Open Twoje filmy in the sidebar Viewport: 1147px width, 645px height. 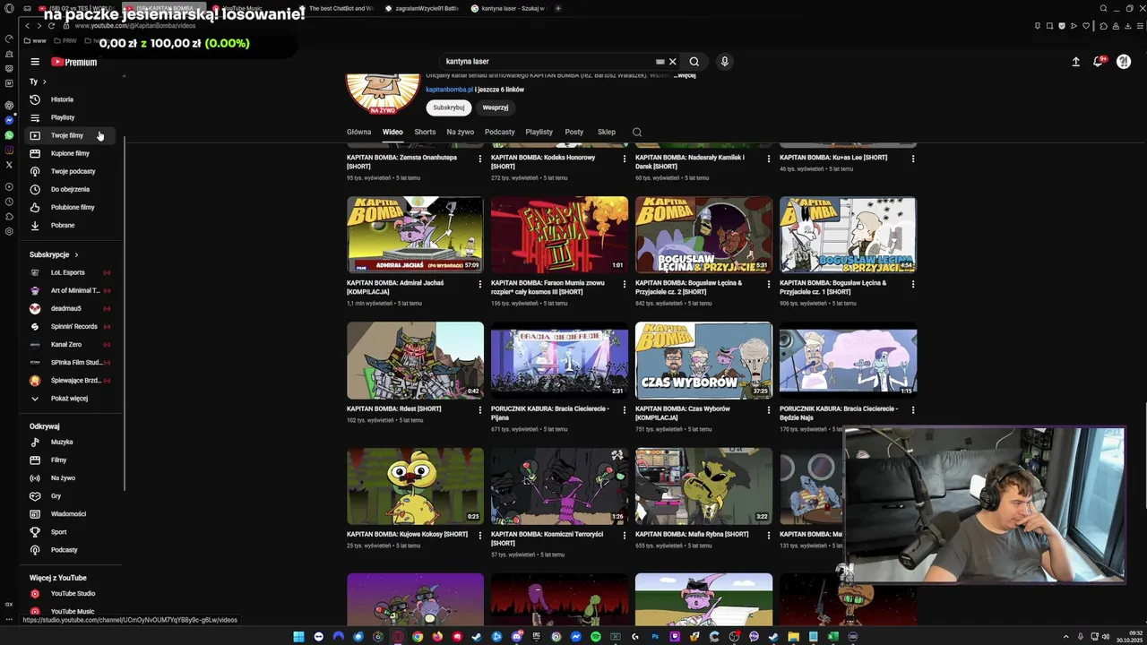[x=72, y=135]
